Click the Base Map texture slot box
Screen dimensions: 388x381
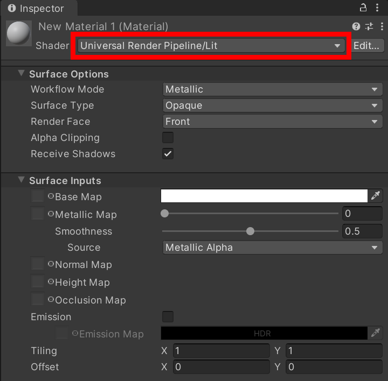pos(38,196)
